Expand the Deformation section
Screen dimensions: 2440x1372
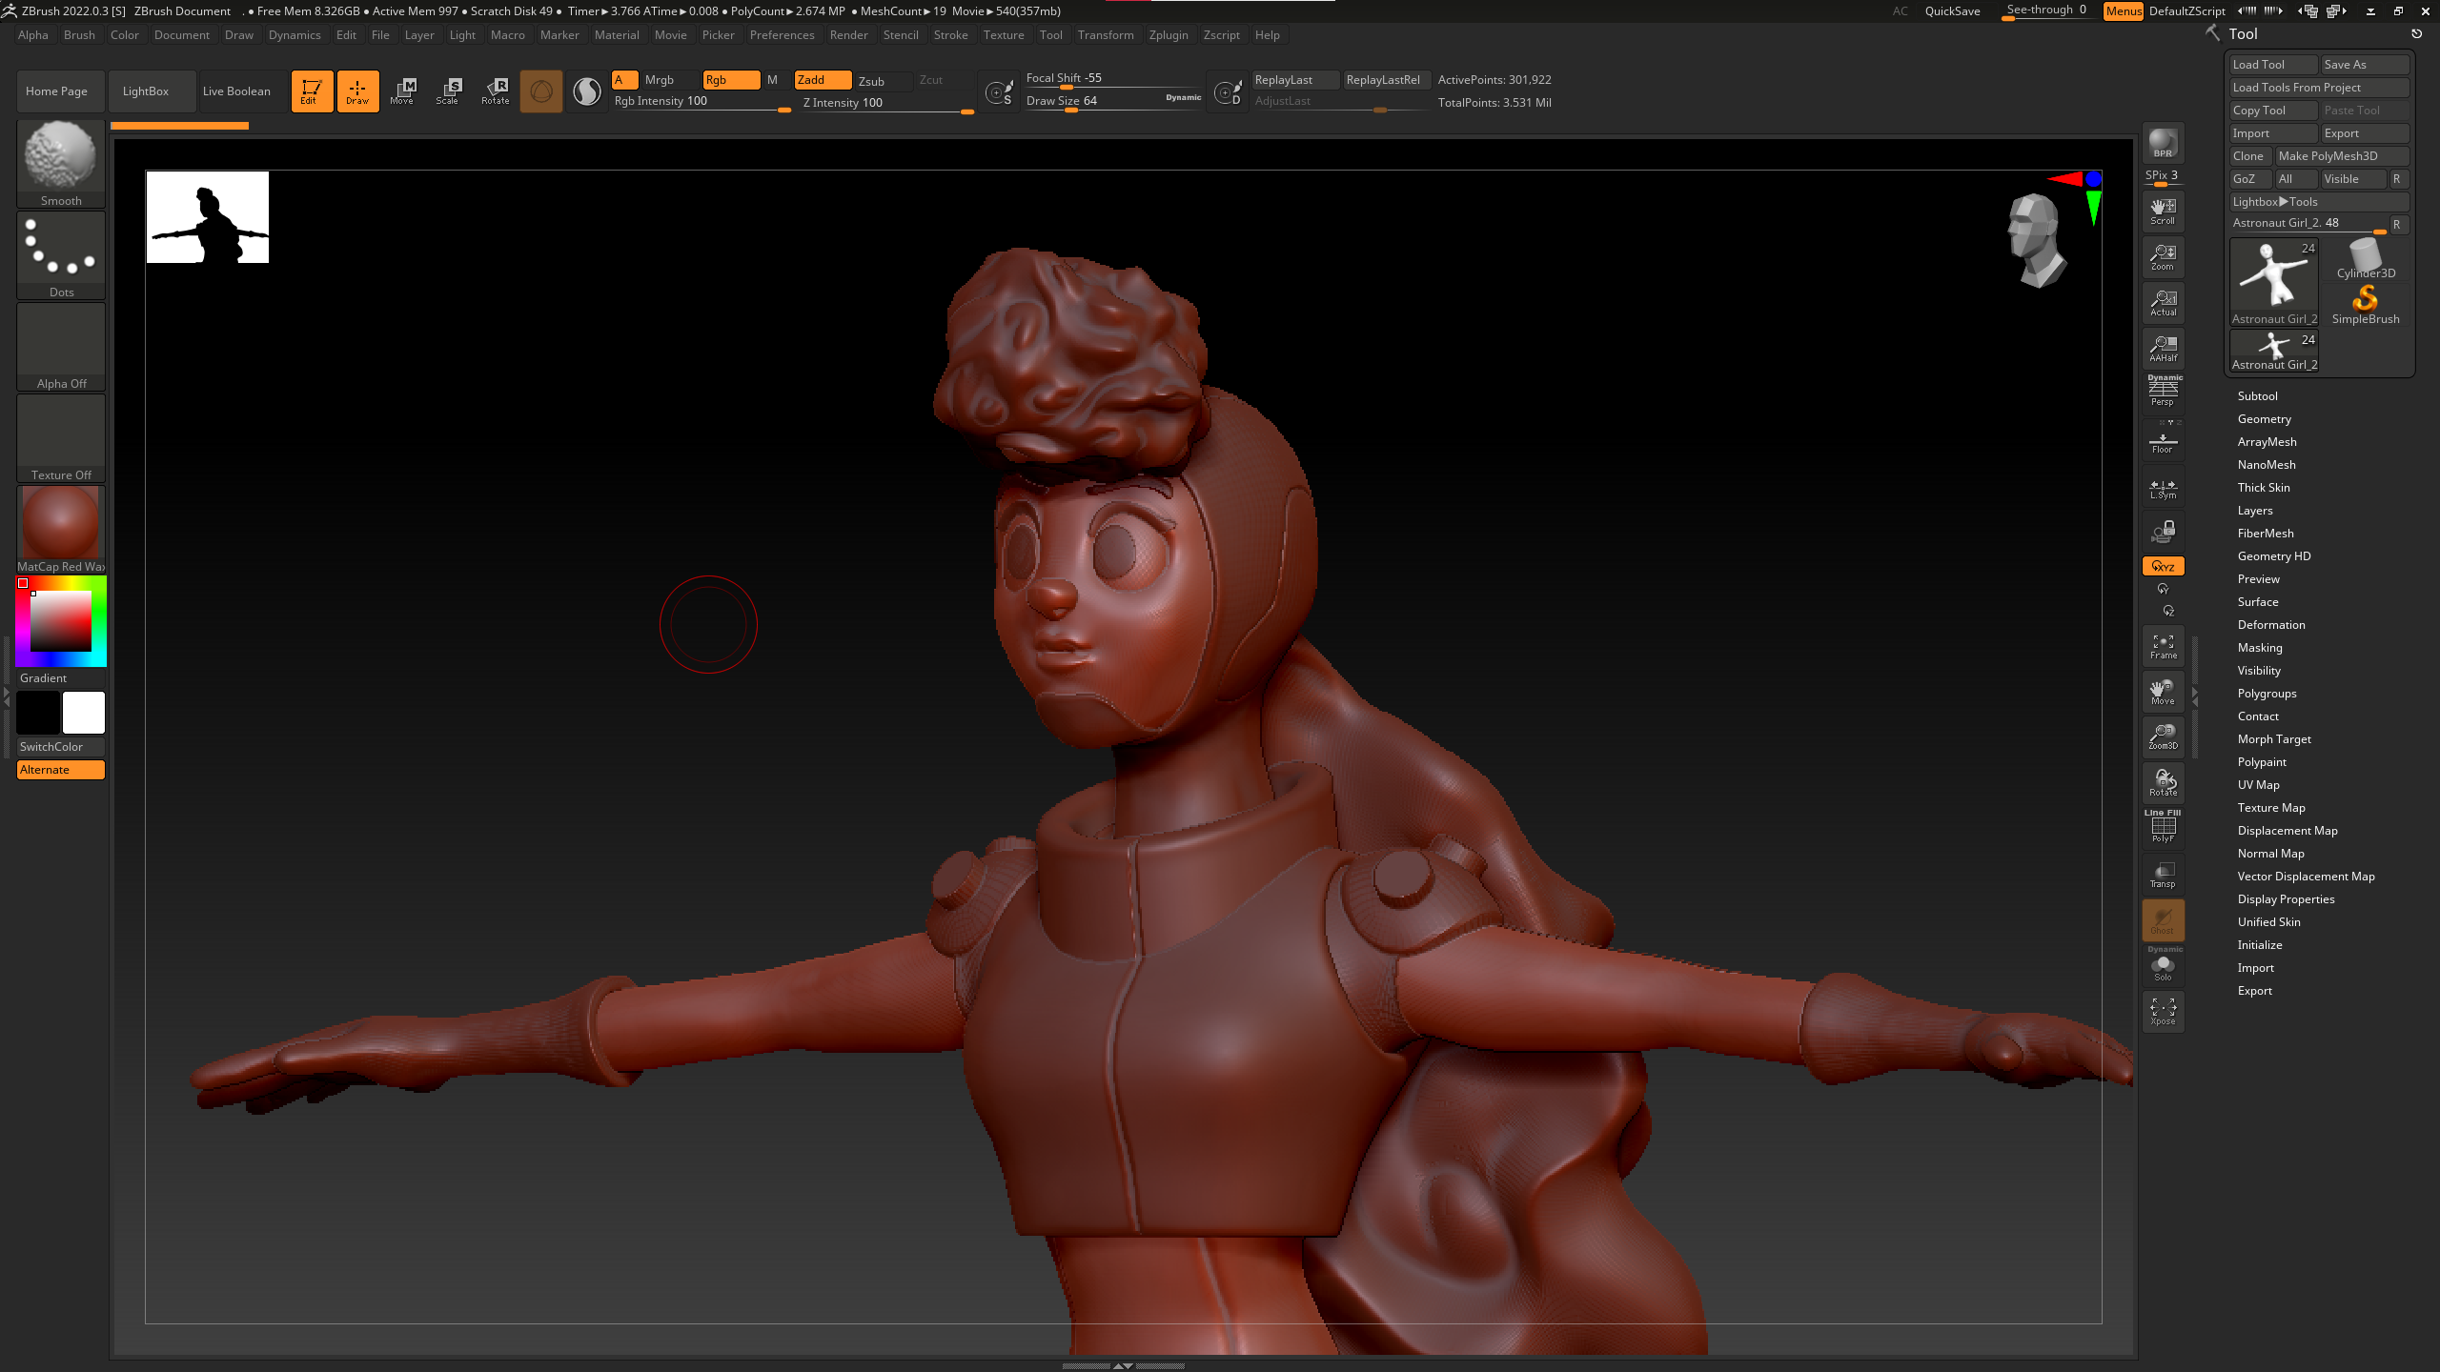[2270, 625]
